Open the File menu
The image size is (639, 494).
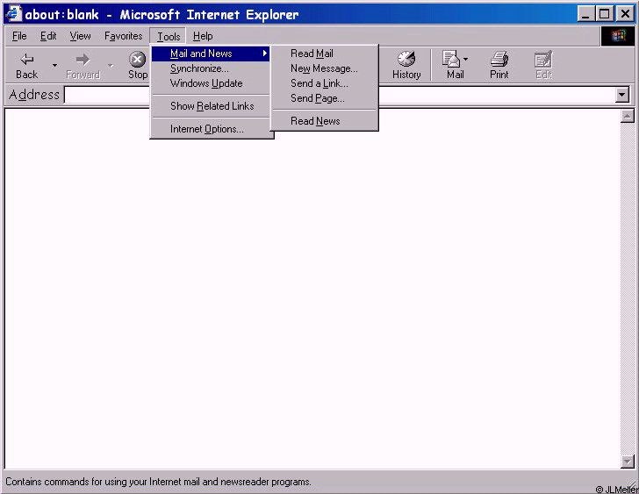click(19, 36)
